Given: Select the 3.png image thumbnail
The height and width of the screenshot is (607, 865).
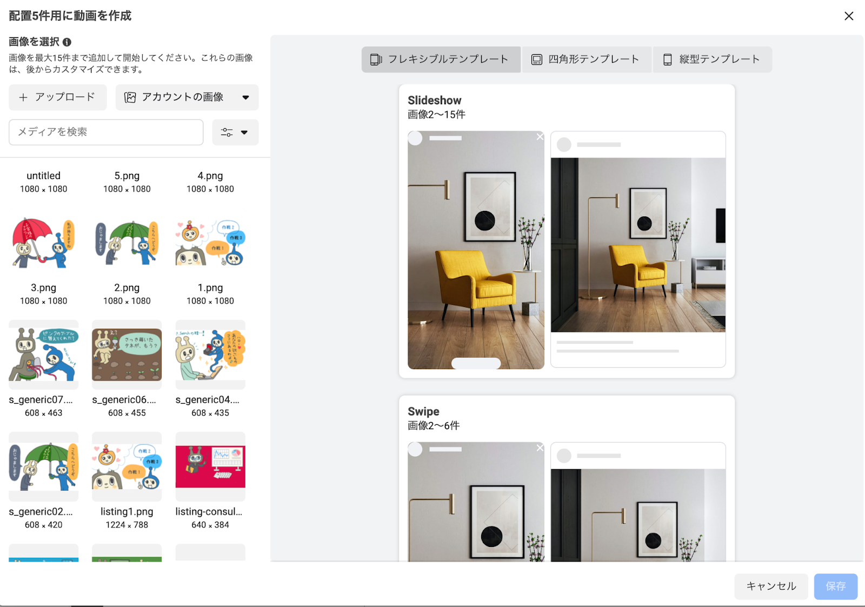Looking at the screenshot, I should pos(44,355).
